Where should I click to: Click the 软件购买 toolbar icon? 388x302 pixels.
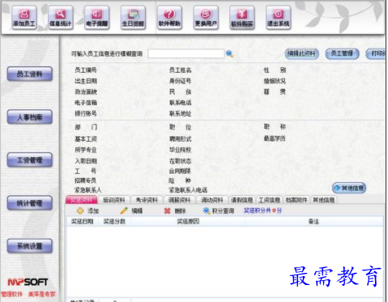click(x=242, y=18)
